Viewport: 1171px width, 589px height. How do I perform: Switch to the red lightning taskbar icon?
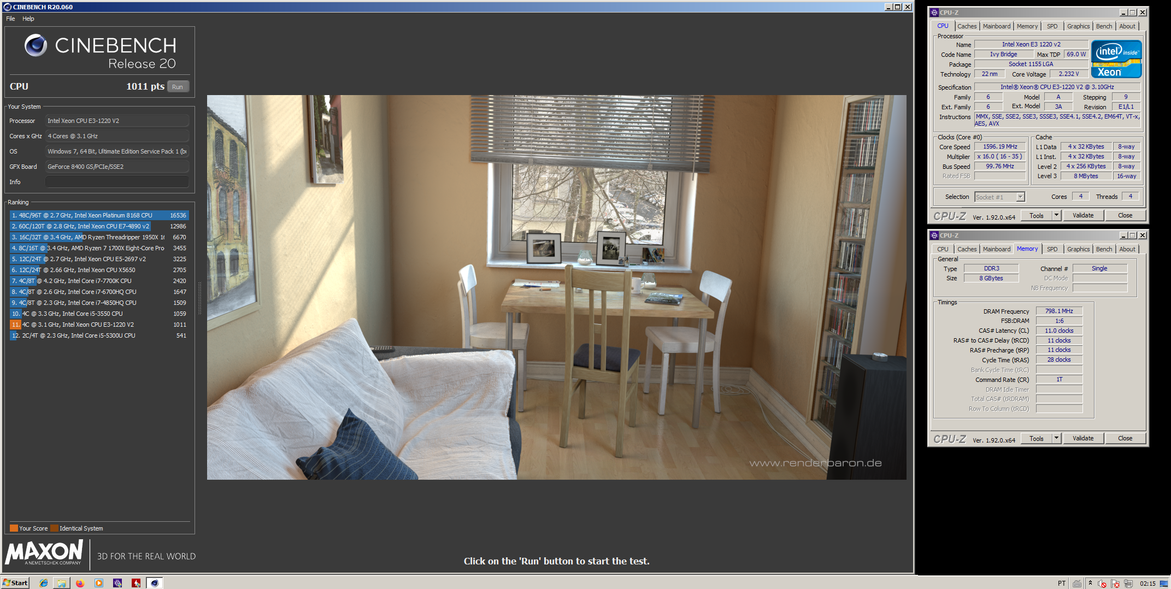(x=136, y=583)
